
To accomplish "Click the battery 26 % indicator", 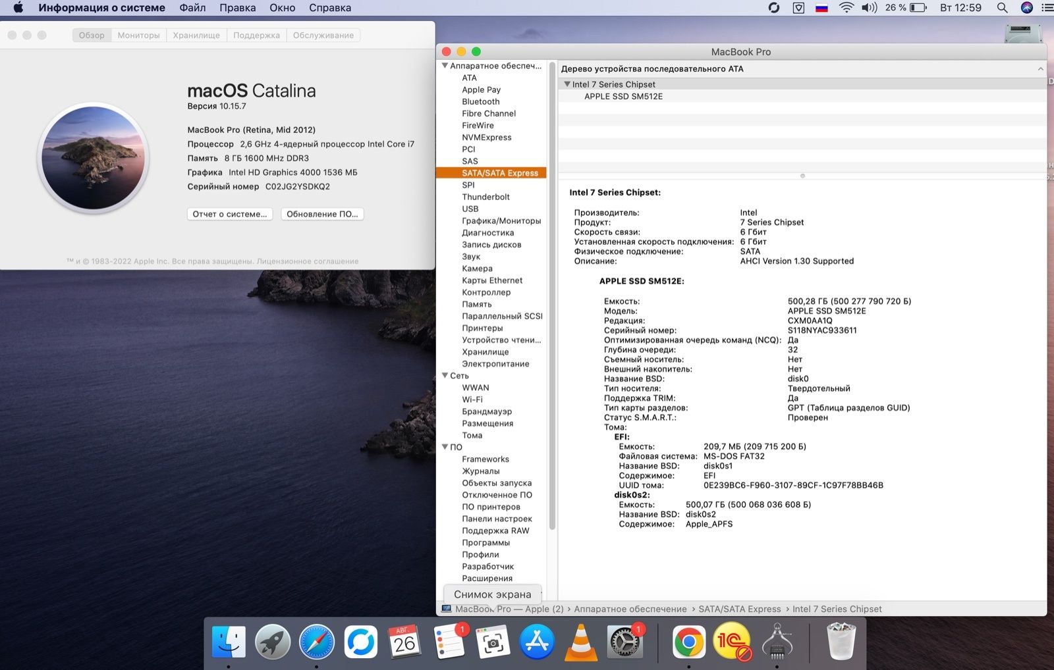I will [906, 8].
